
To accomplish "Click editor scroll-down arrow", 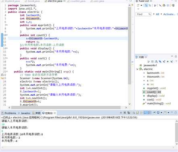I will click(130, 104).
